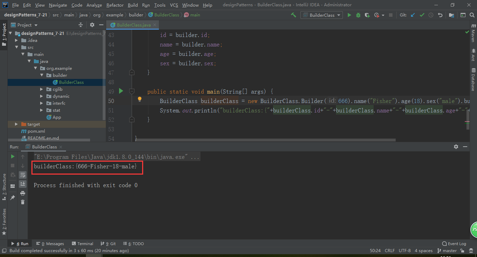Click the green inspection checkmark in the editor
Image resolution: width=477 pixels, height=257 pixels.
click(467, 32)
